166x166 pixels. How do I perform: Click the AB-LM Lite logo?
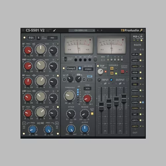pos(138,36)
